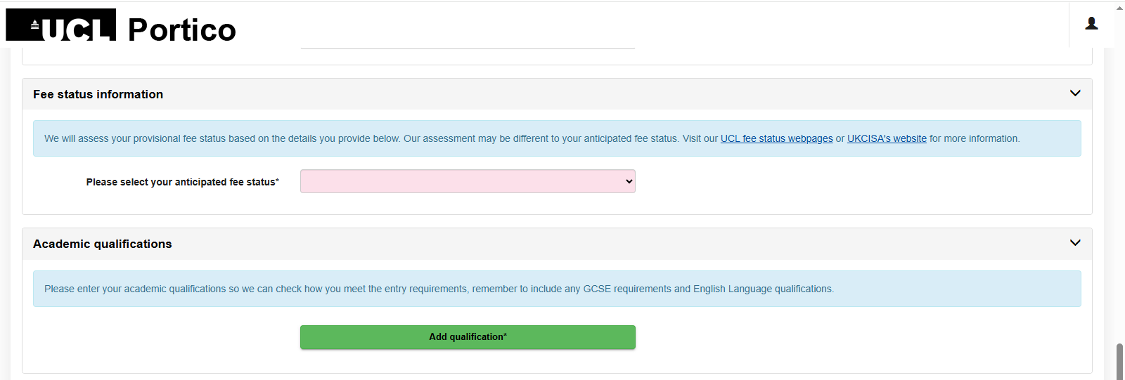Image resolution: width=1125 pixels, height=380 pixels.
Task: Click the anticipated fee status label
Action: [182, 182]
